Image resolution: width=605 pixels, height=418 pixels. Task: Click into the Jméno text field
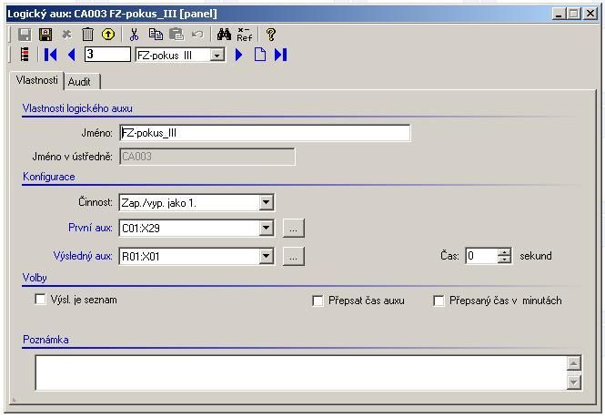264,133
